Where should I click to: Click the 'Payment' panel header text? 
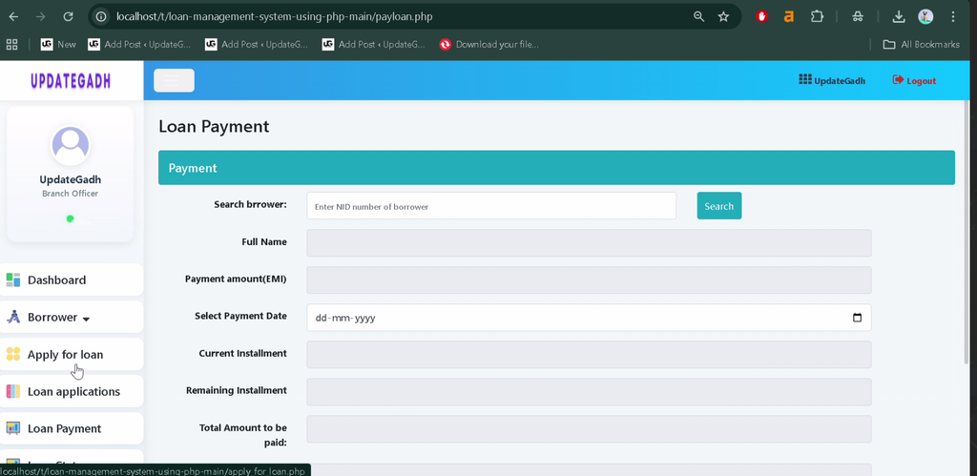(193, 168)
